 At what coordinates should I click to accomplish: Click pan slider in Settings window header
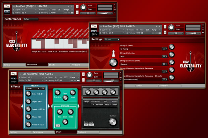point(176,33)
